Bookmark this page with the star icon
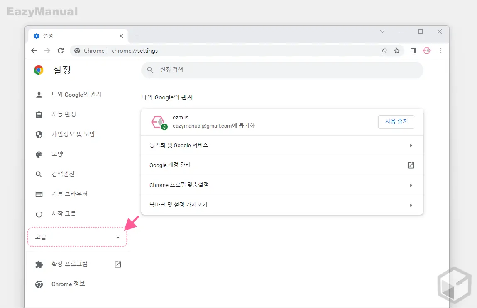 pos(397,51)
